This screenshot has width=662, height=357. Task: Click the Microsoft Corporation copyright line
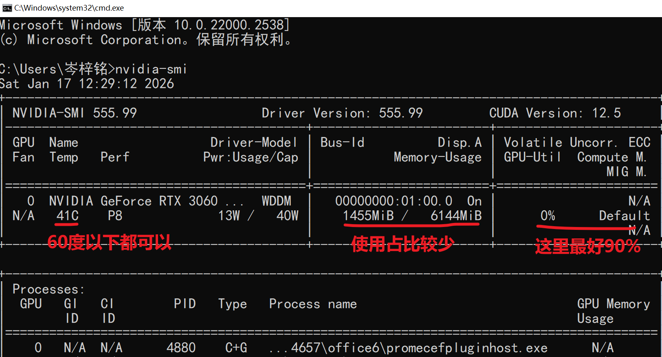146,40
